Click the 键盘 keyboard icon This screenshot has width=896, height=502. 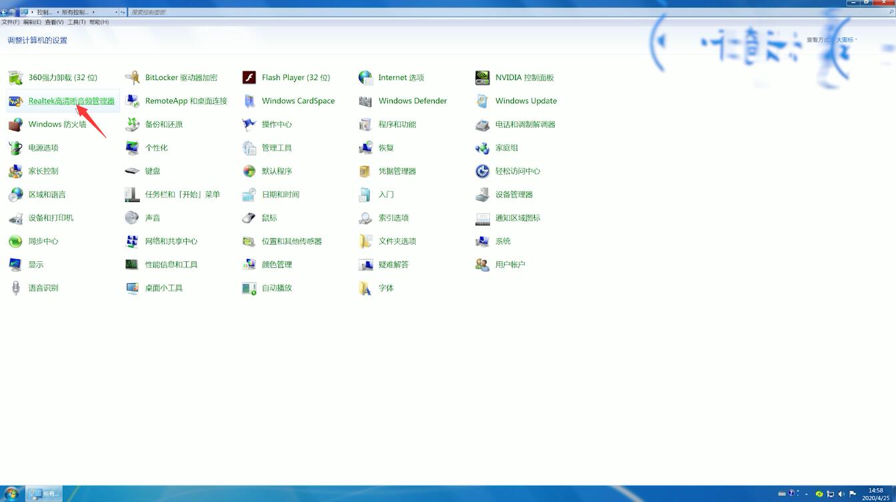click(x=133, y=171)
